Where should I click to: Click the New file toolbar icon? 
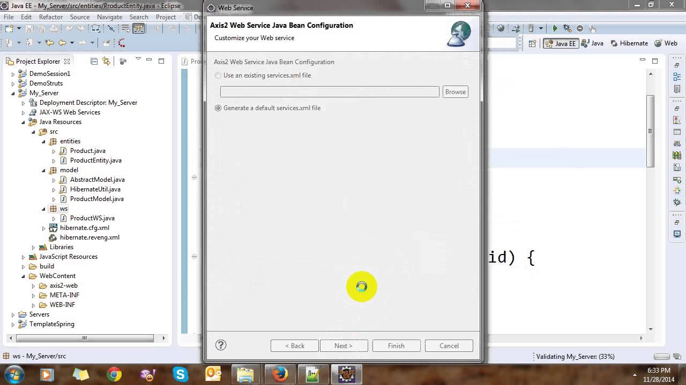10,28
